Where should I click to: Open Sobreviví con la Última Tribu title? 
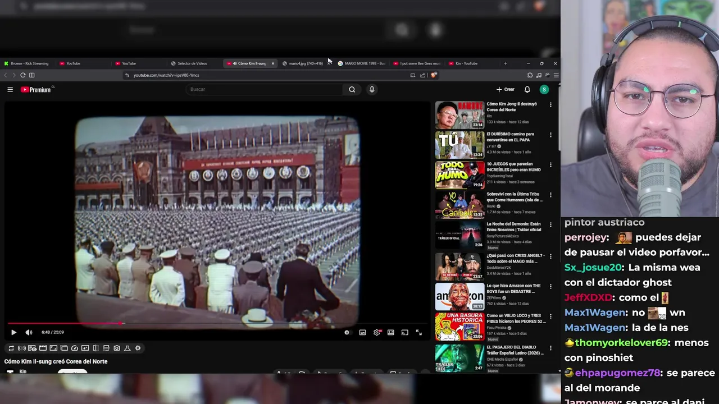click(515, 198)
